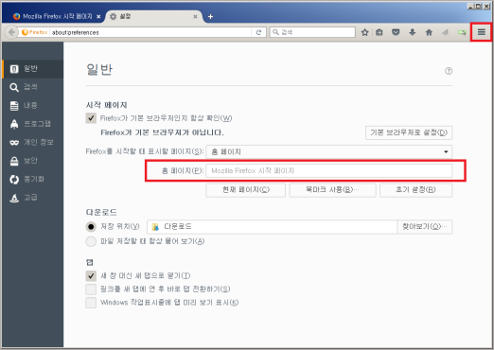Open the 보안 (Security) sidebar section
Image resolution: width=494 pixels, height=350 pixels.
(x=32, y=161)
